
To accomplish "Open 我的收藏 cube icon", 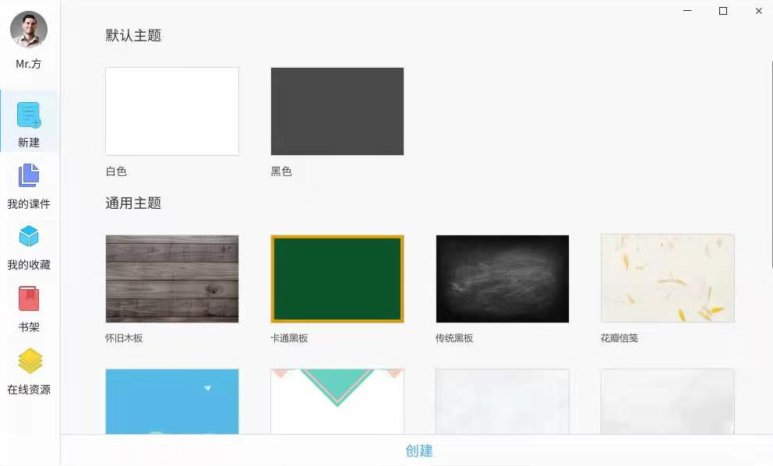I will tap(29, 236).
